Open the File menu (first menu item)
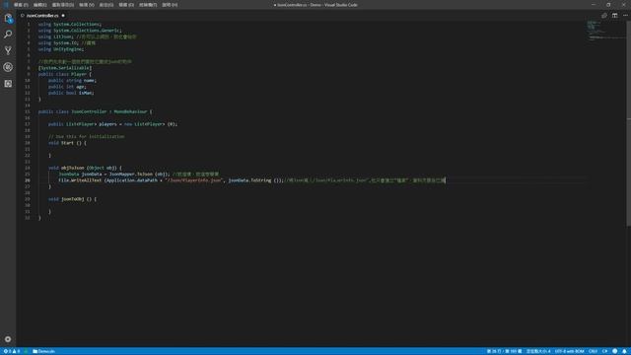631x355 pixels. pos(21,5)
